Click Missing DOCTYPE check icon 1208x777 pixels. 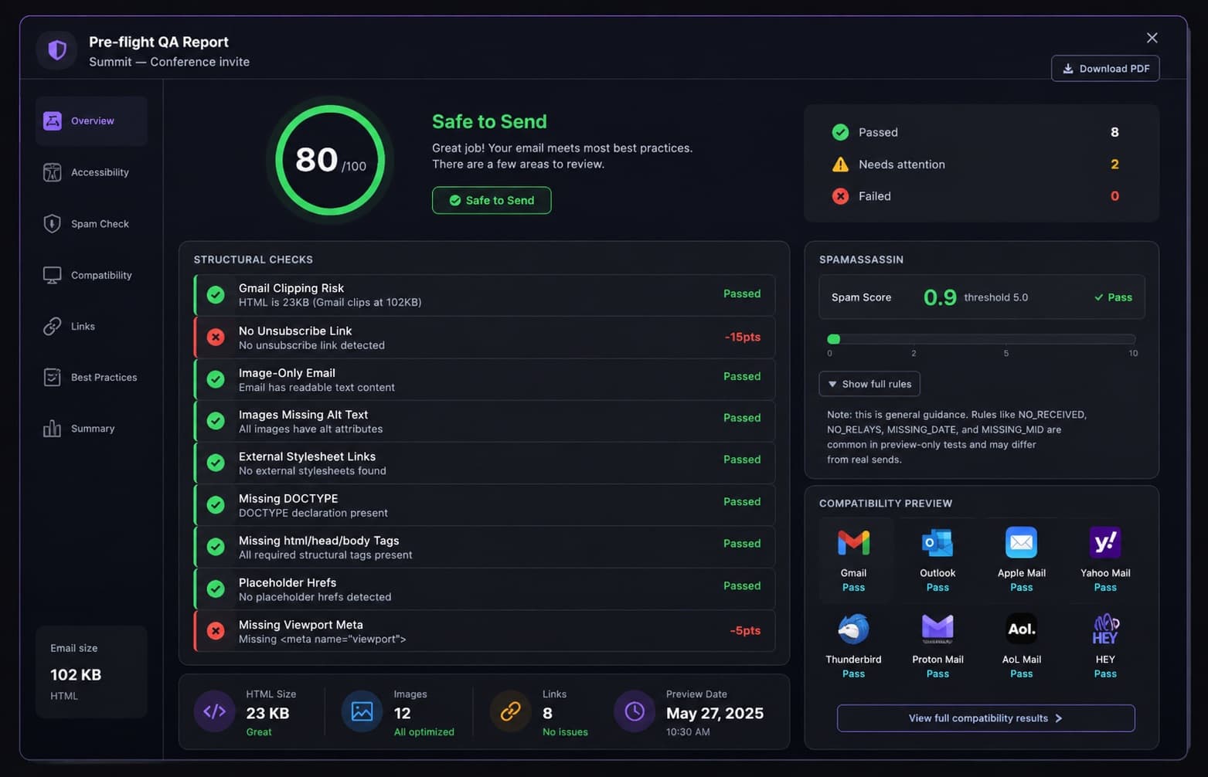point(216,505)
